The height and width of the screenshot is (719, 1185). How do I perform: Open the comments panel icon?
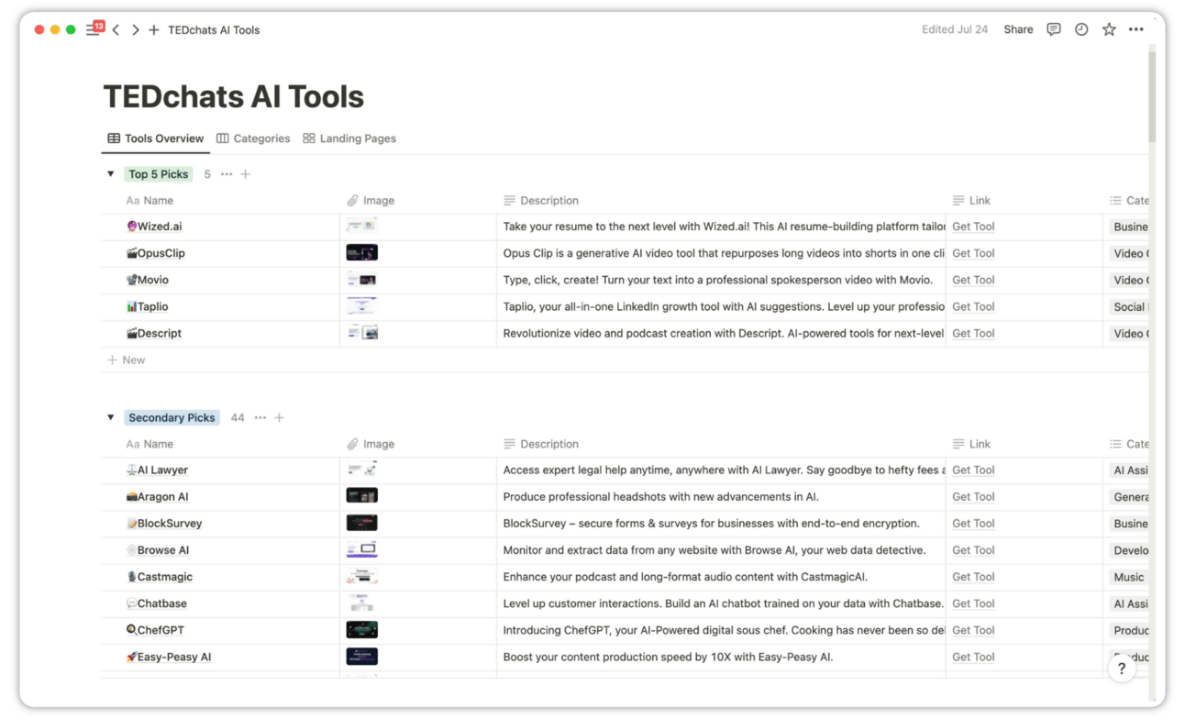click(1054, 29)
